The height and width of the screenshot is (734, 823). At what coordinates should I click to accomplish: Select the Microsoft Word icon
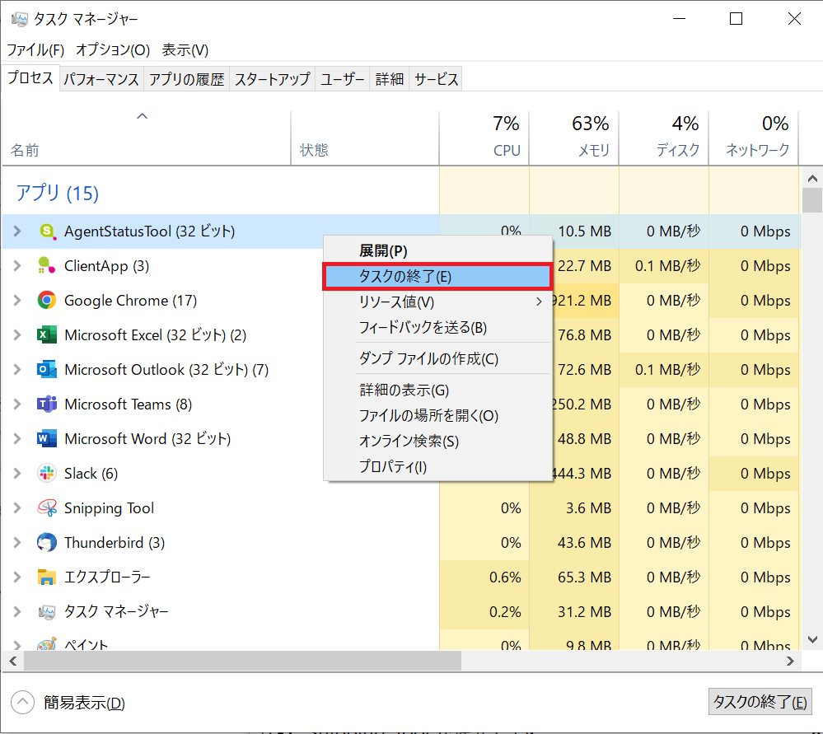pyautogui.click(x=47, y=439)
